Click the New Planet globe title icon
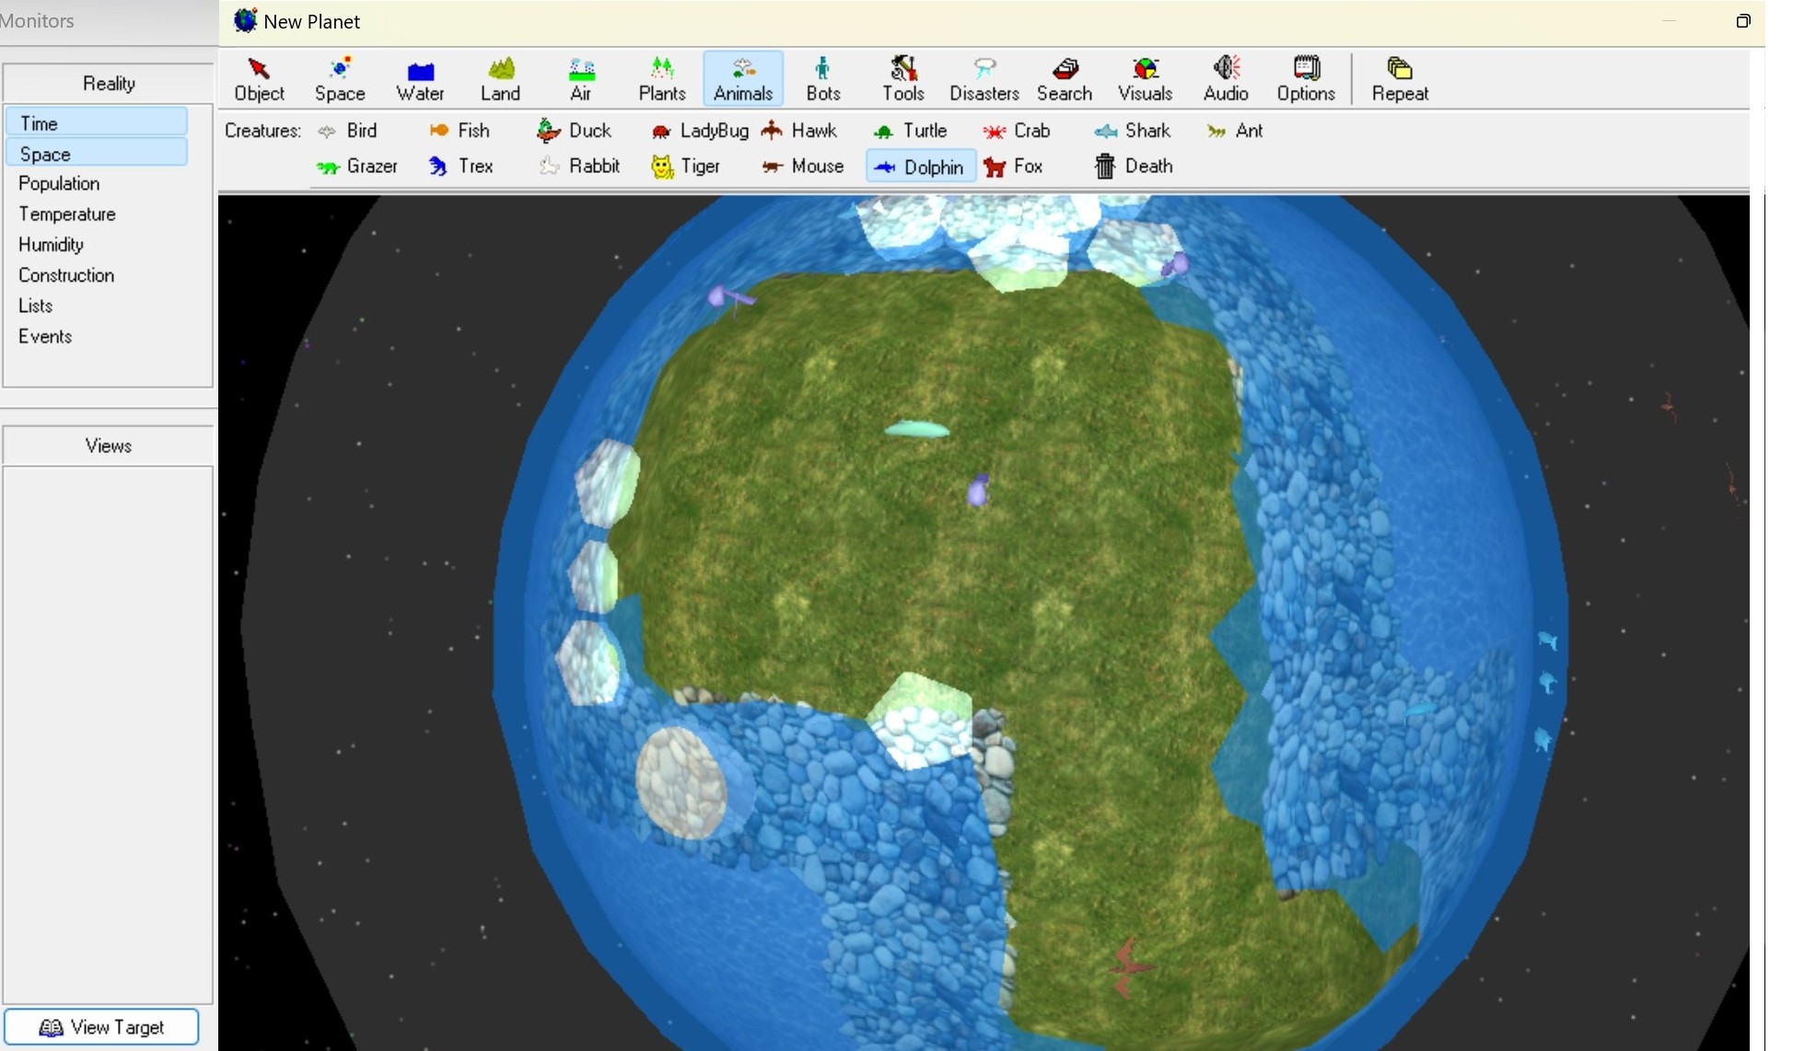Image resolution: width=1793 pixels, height=1051 pixels. [x=245, y=20]
